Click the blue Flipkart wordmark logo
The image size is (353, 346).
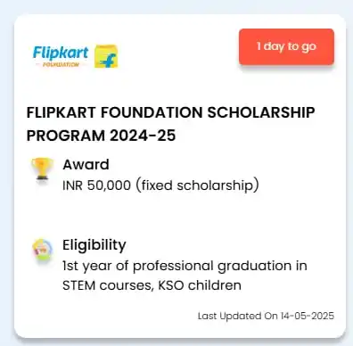tap(61, 53)
